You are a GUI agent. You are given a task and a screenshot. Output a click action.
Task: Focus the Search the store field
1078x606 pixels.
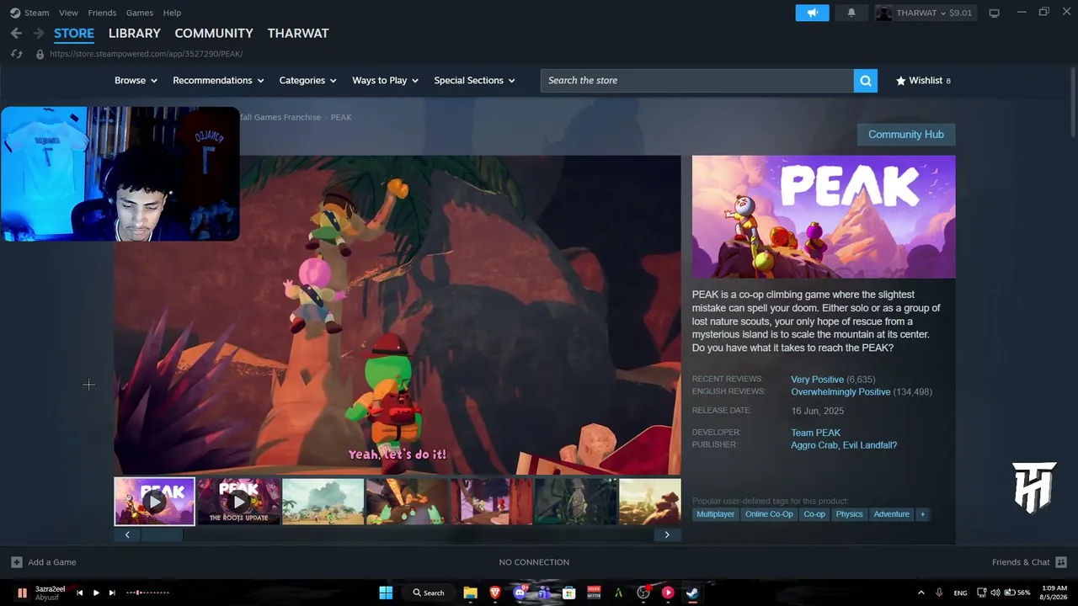point(696,81)
